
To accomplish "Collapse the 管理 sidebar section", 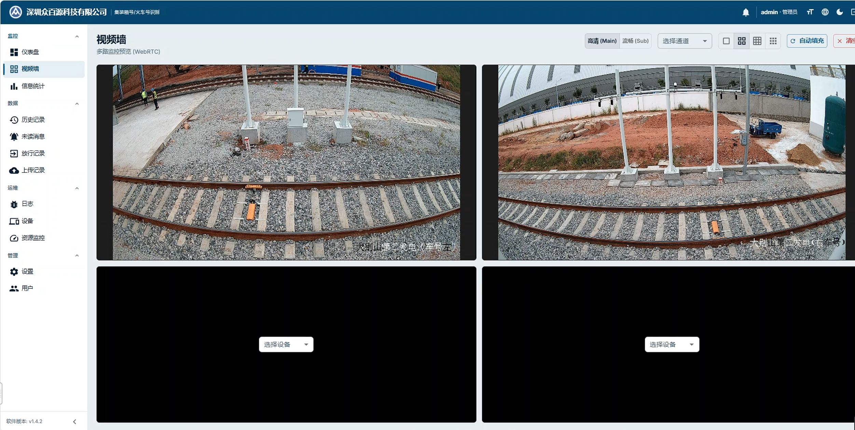I will pyautogui.click(x=77, y=255).
